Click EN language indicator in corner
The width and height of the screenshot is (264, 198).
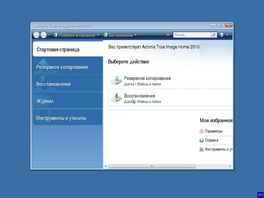(260, 195)
